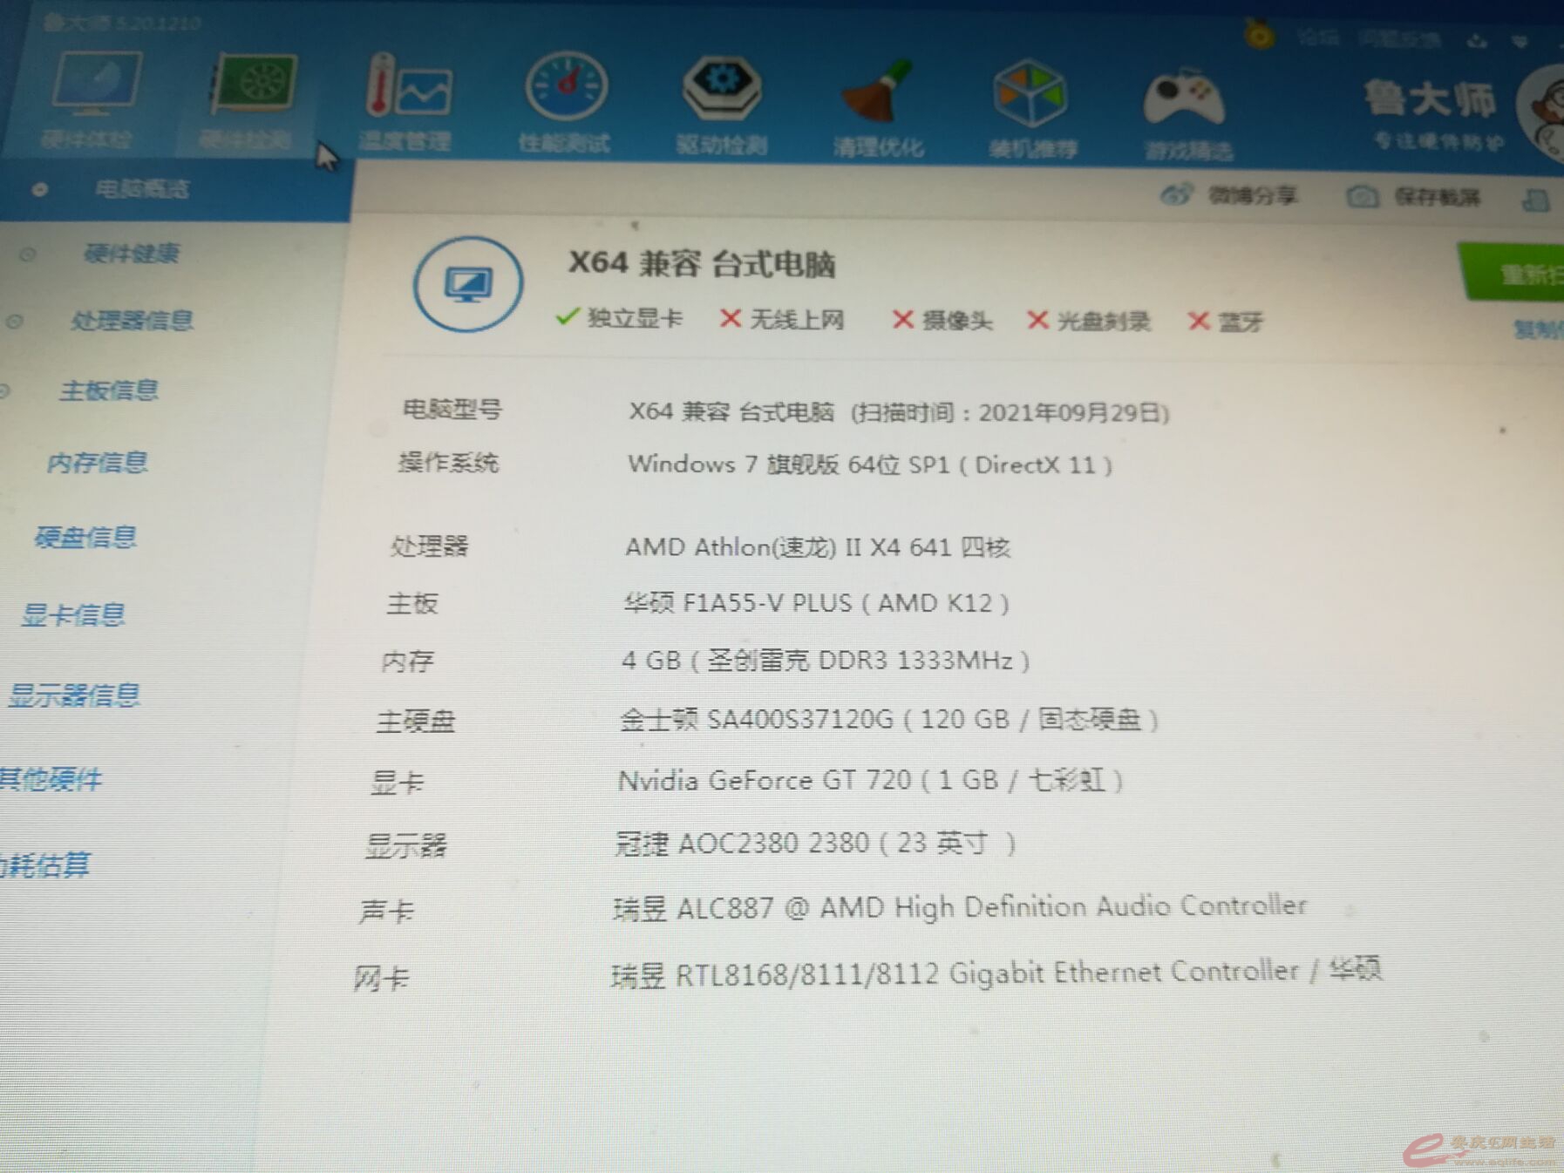Switch to 硬件健康 sidebar item
The height and width of the screenshot is (1173, 1564).
point(131,254)
